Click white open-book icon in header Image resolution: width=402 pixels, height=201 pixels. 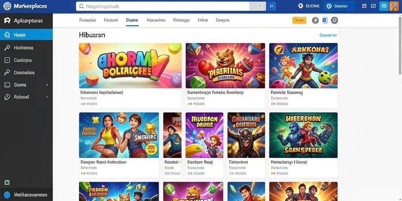pyautogui.click(x=373, y=6)
